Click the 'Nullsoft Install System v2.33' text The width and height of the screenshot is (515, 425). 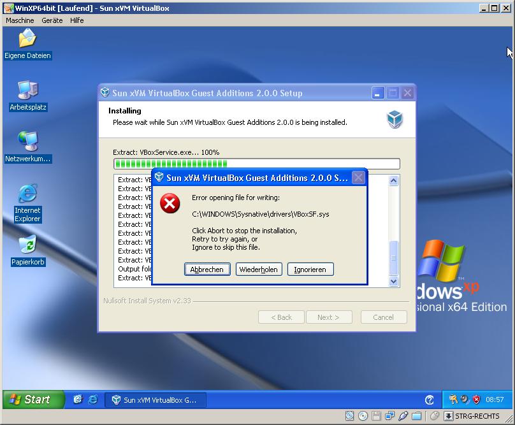(x=147, y=301)
